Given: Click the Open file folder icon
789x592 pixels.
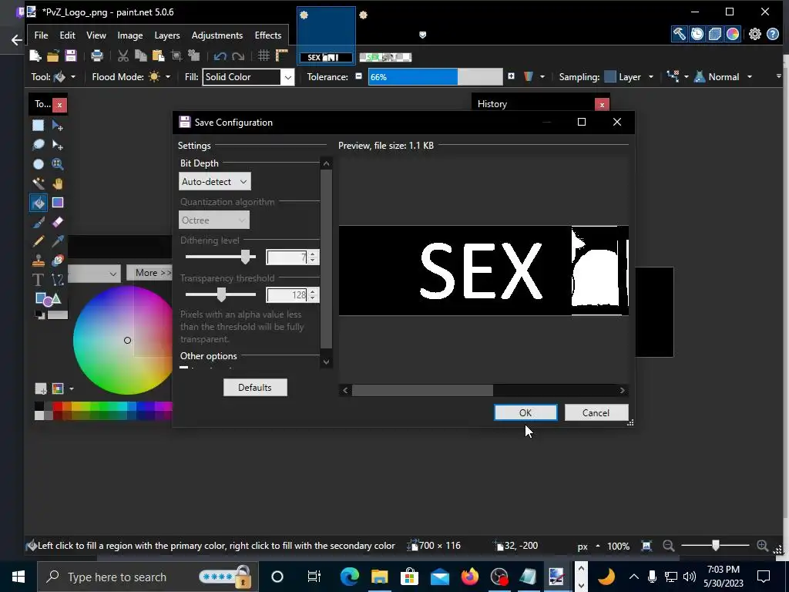Looking at the screenshot, I should [53, 55].
